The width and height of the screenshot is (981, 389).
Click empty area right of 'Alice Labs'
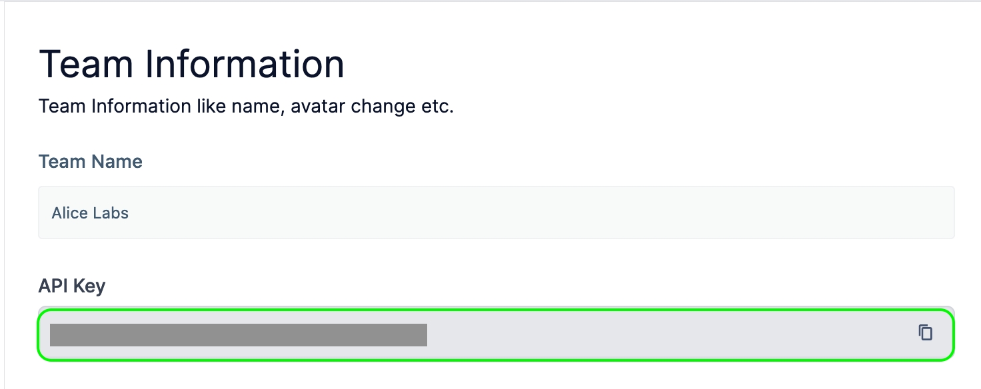click(x=533, y=212)
